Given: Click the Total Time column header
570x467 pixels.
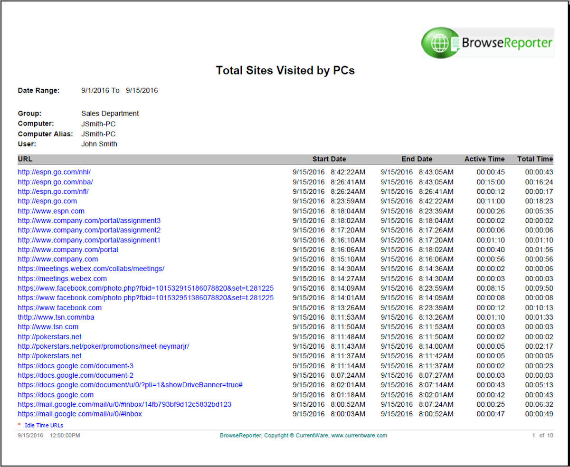Looking at the screenshot, I should pos(535,159).
